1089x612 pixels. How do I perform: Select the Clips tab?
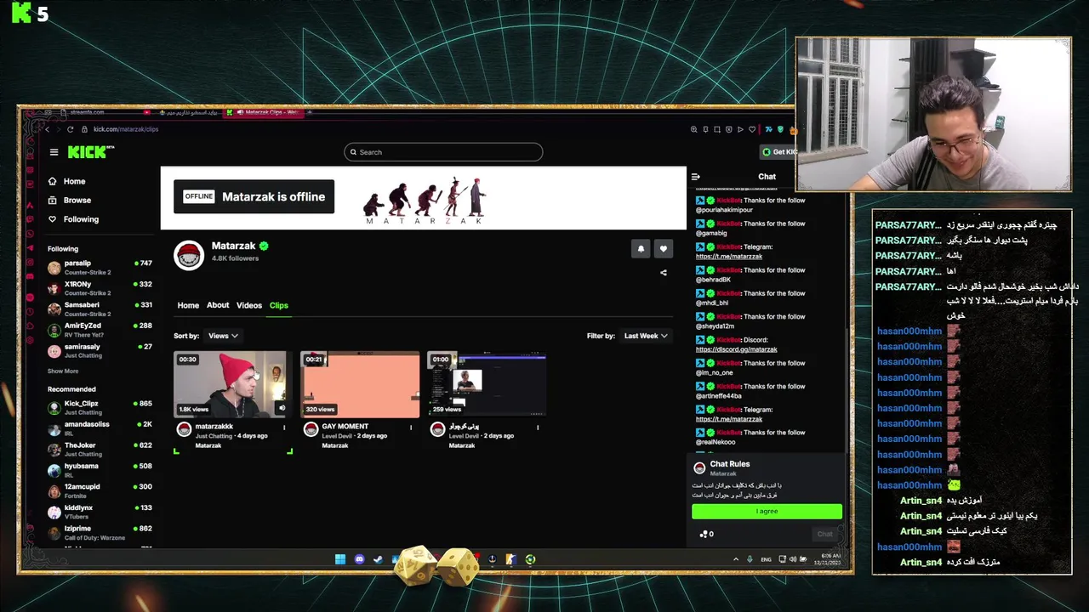coord(279,305)
